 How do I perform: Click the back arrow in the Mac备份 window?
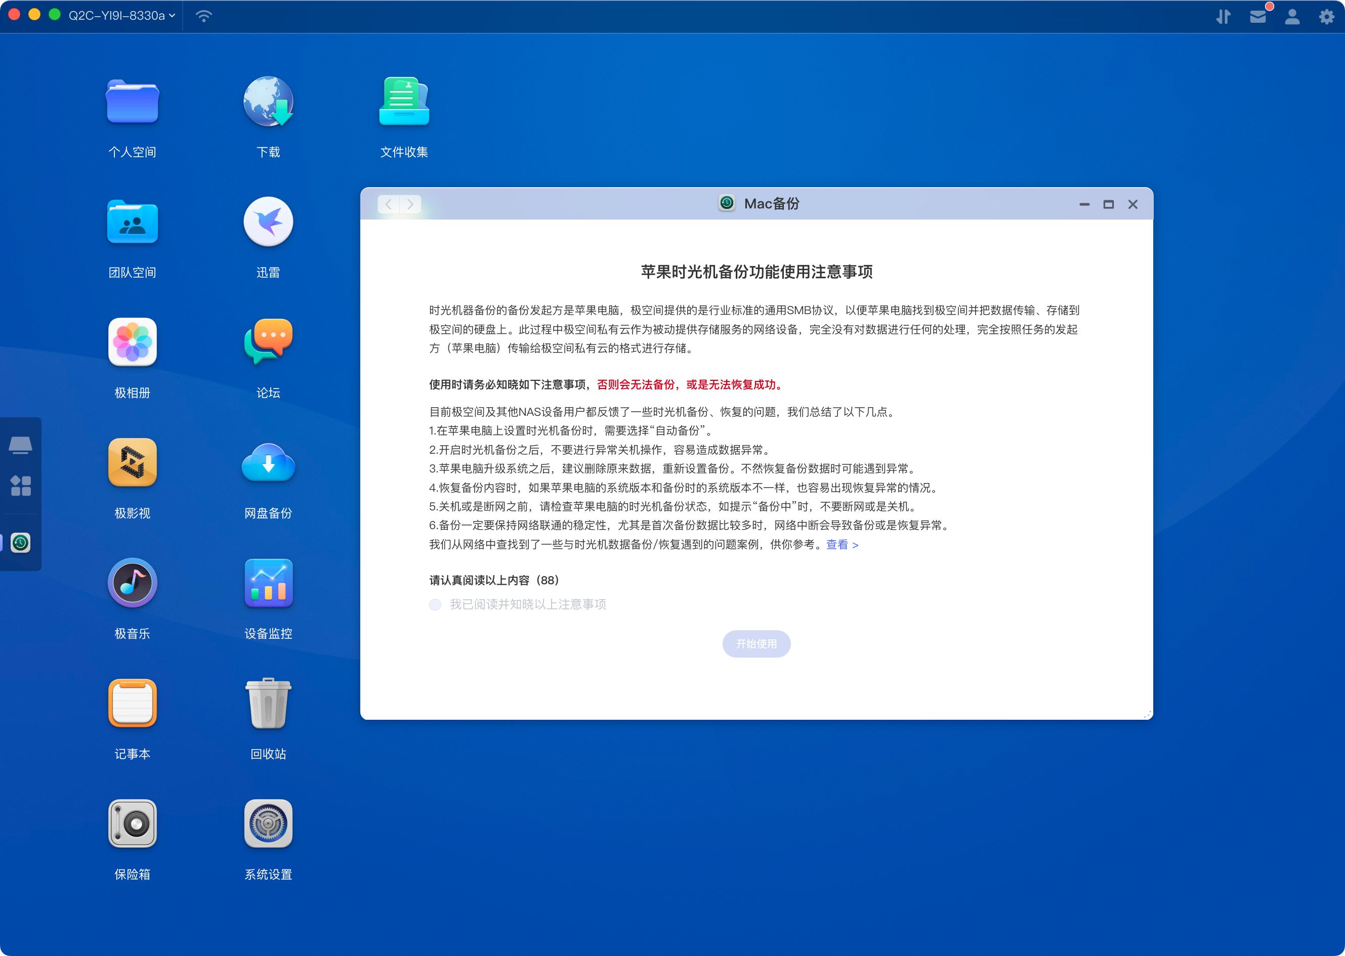[x=388, y=204]
